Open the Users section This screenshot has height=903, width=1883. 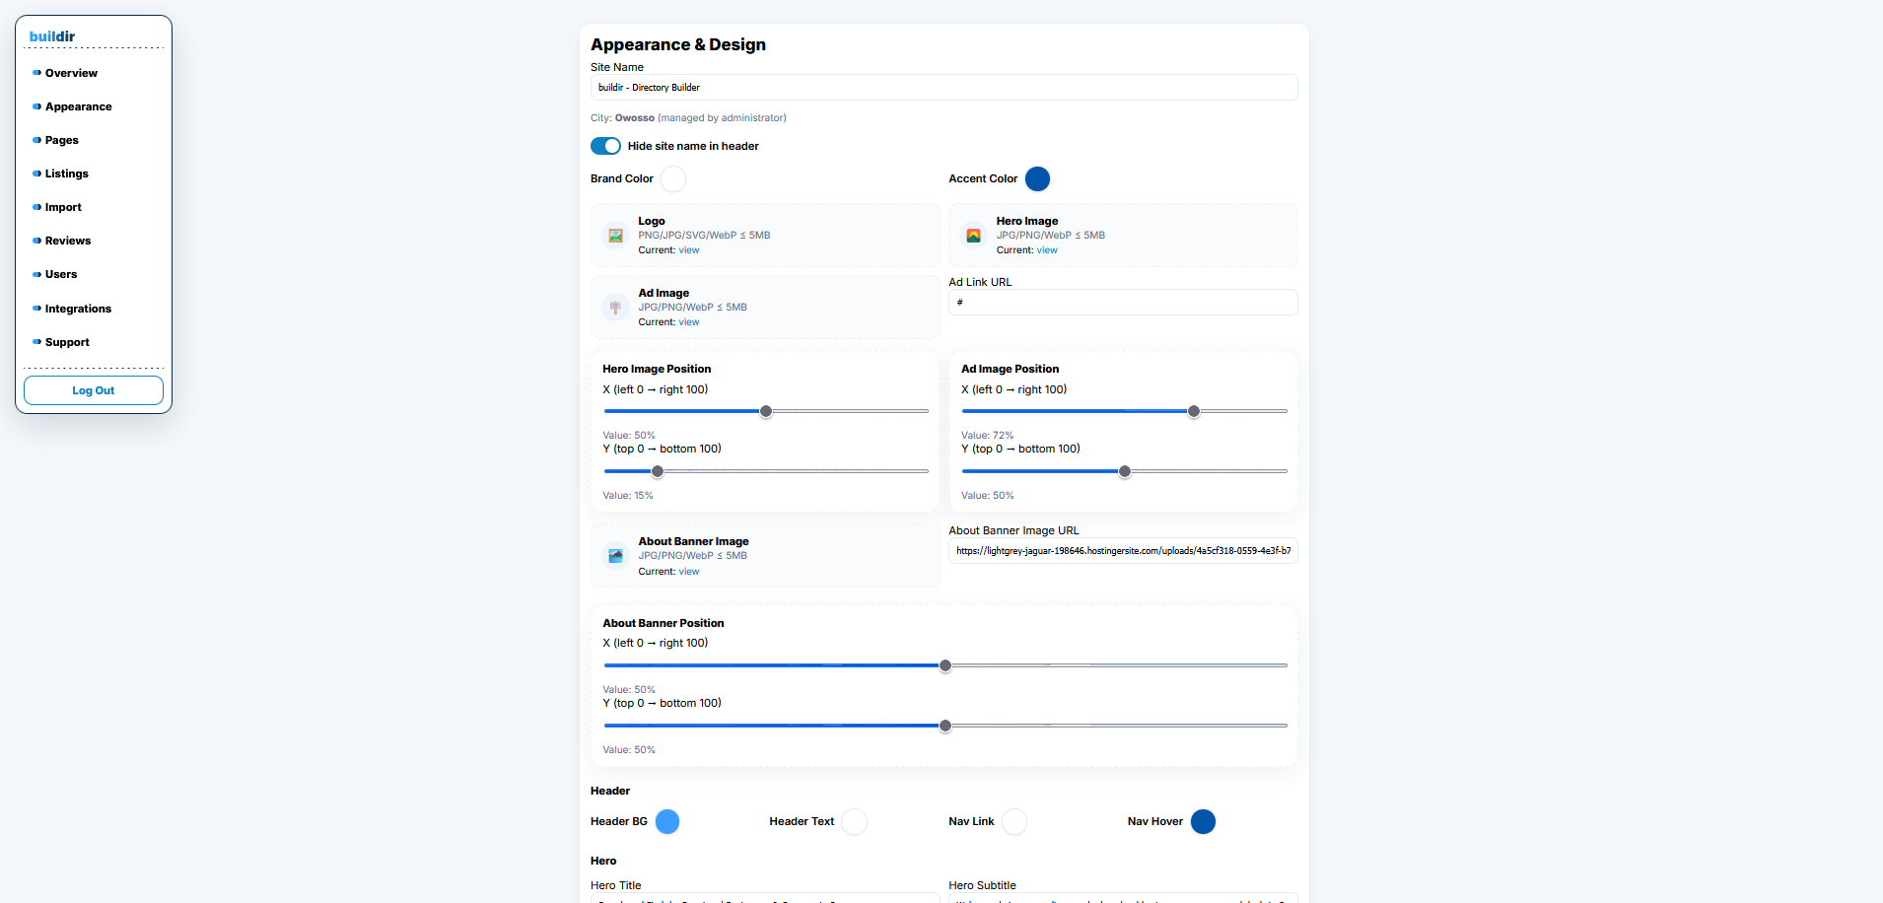click(61, 274)
